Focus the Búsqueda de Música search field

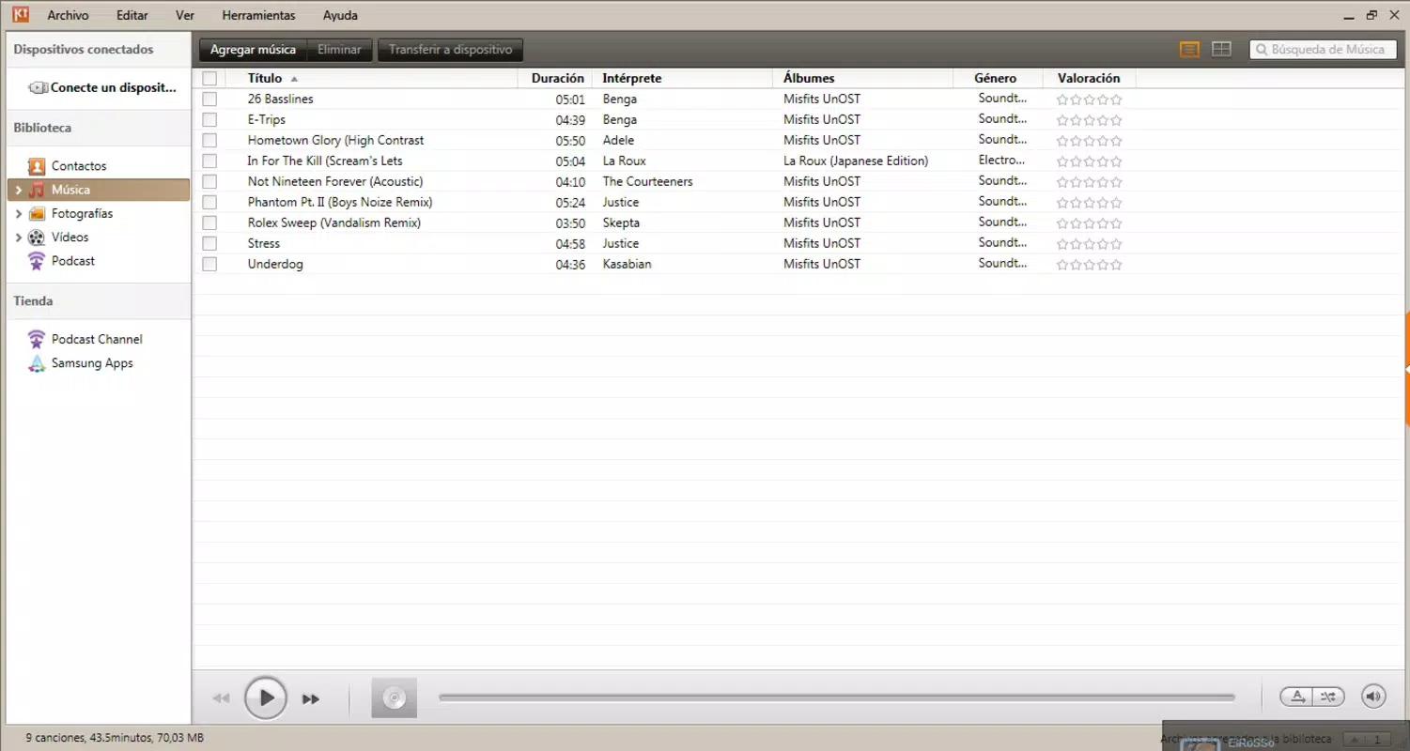click(1325, 50)
